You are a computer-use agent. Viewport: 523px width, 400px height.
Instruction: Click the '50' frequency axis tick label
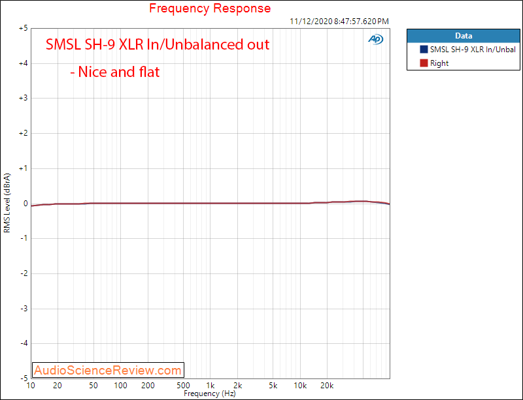tap(93, 386)
